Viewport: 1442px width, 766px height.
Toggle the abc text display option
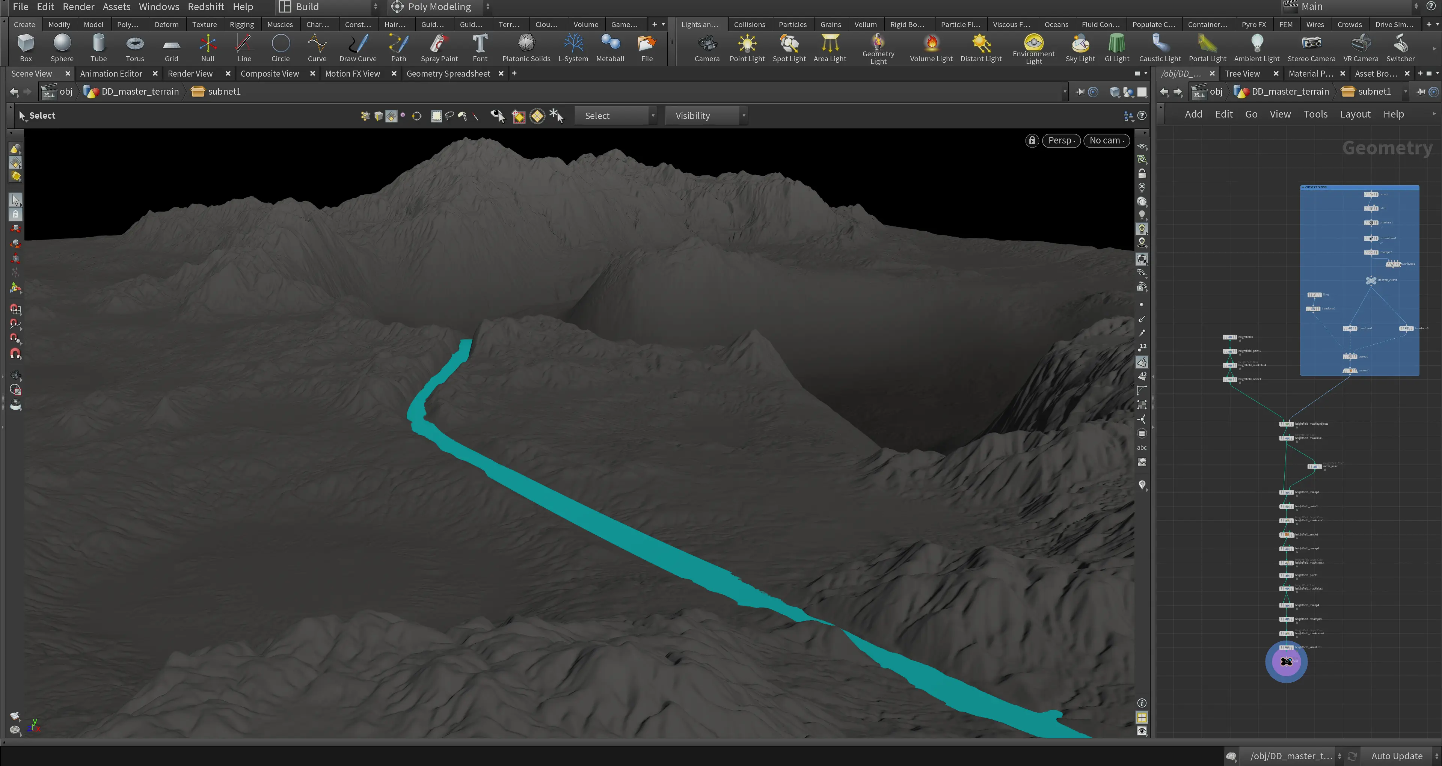click(x=1142, y=447)
